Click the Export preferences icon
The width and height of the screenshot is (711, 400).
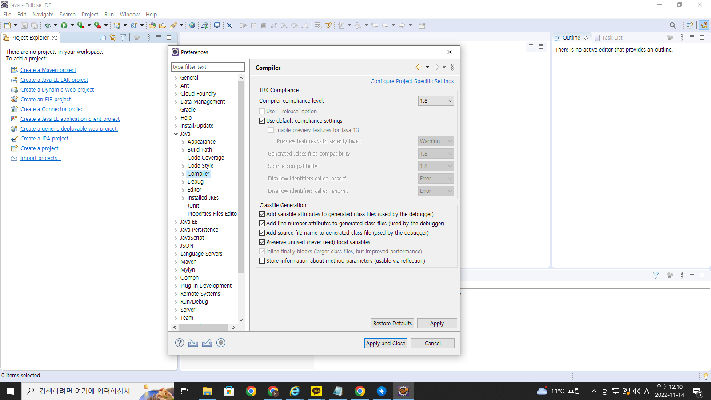pyautogui.click(x=207, y=343)
